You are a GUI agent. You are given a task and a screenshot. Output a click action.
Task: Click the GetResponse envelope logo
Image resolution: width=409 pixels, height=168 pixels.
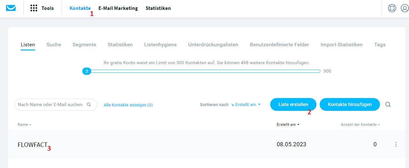[11, 8]
